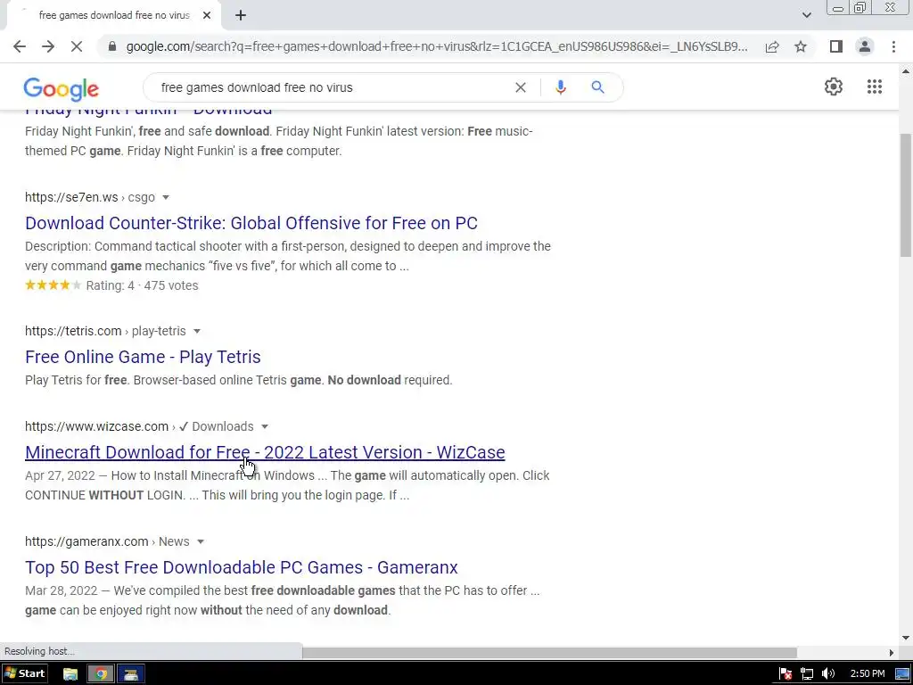Open network status tray icon

(806, 674)
